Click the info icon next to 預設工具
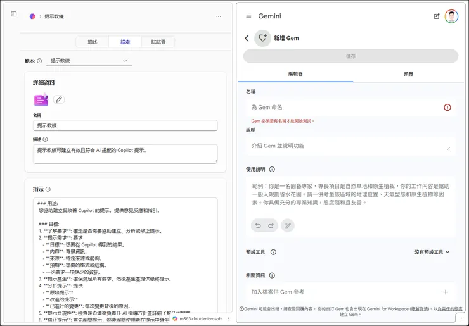Viewport: 469px width, 326px height. pos(273,252)
